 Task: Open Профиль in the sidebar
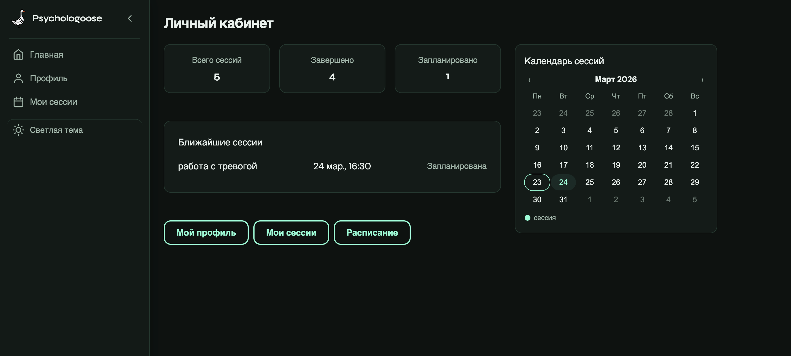point(75,78)
